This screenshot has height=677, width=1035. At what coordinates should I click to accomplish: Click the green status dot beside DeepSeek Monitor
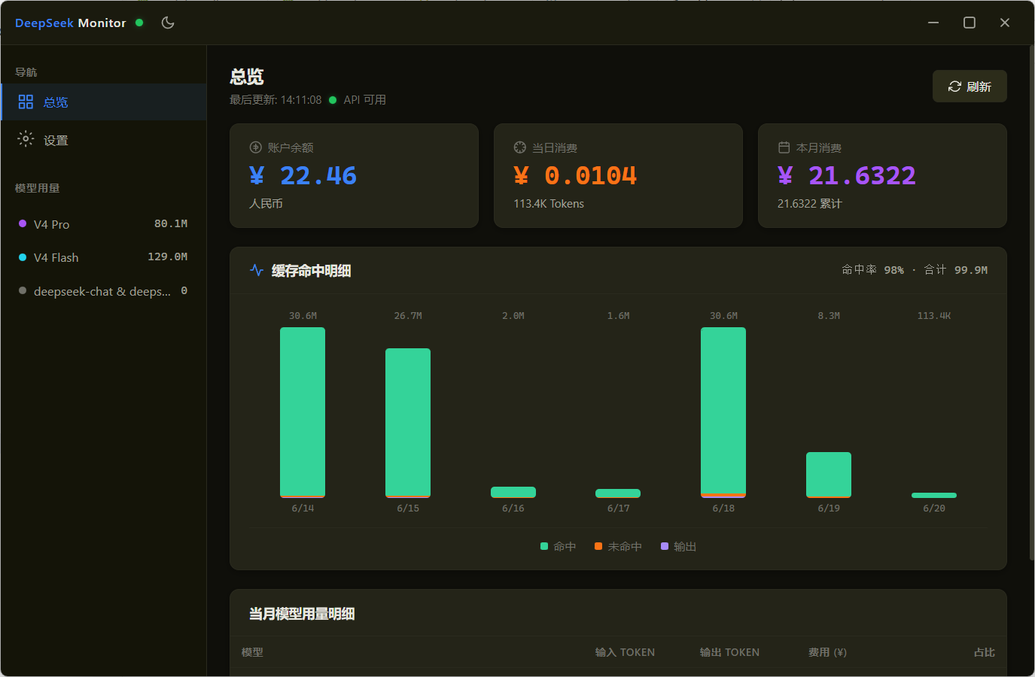(139, 23)
